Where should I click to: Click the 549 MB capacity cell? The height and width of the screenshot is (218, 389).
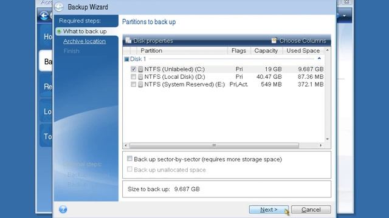tap(271, 85)
